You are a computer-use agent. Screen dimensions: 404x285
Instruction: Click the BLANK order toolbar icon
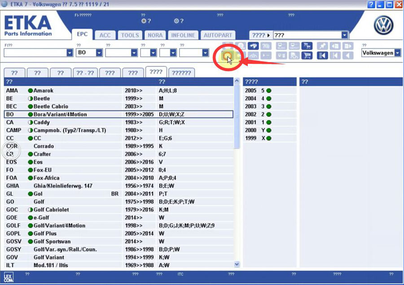click(x=281, y=46)
